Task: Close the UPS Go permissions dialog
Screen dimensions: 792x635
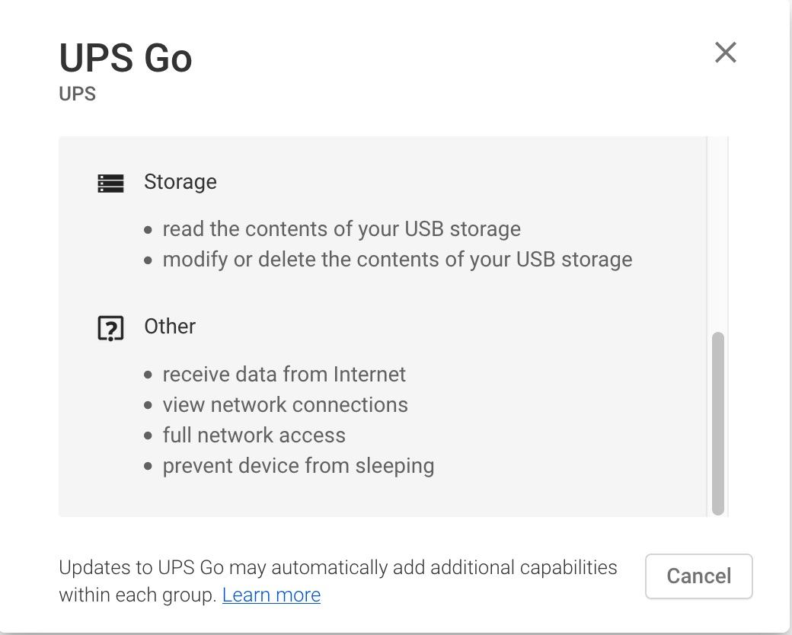Action: pos(725,53)
